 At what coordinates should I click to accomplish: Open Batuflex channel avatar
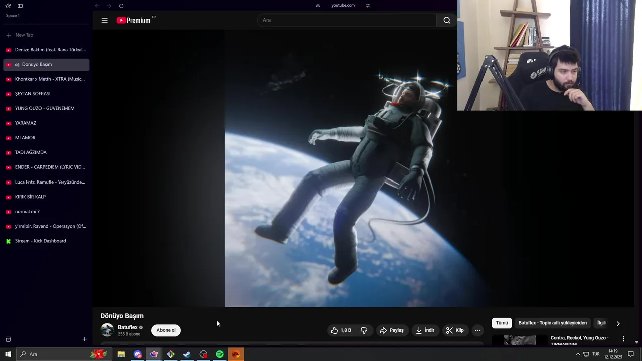pyautogui.click(x=107, y=330)
